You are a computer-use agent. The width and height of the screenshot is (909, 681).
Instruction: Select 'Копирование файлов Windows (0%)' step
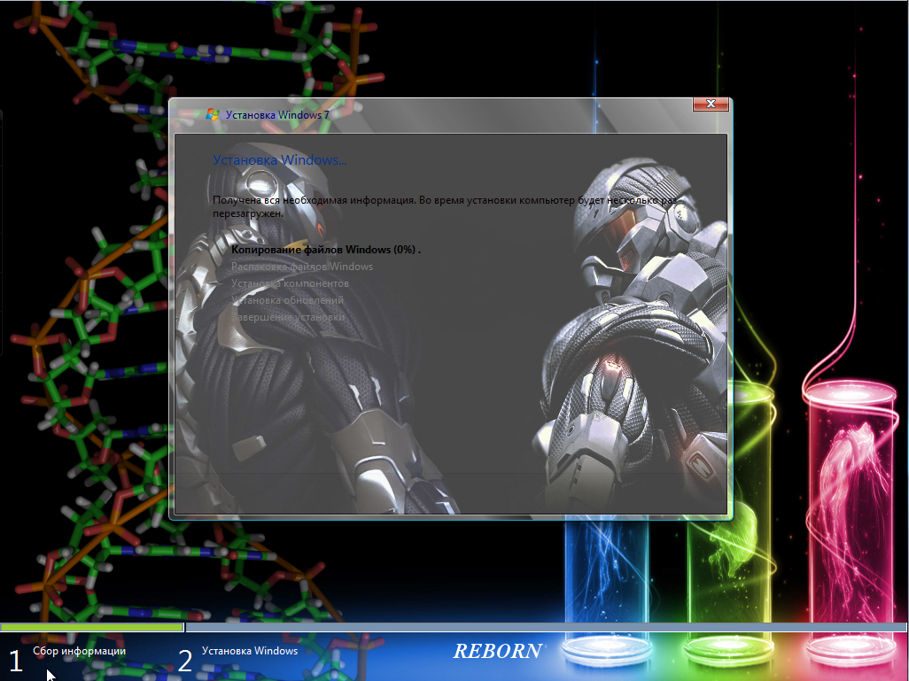tap(326, 250)
